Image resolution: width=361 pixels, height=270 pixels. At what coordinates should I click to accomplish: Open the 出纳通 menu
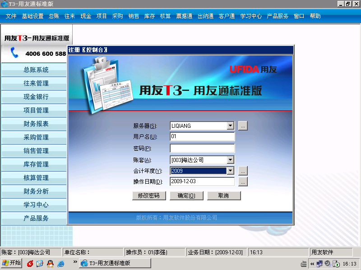coord(206,16)
